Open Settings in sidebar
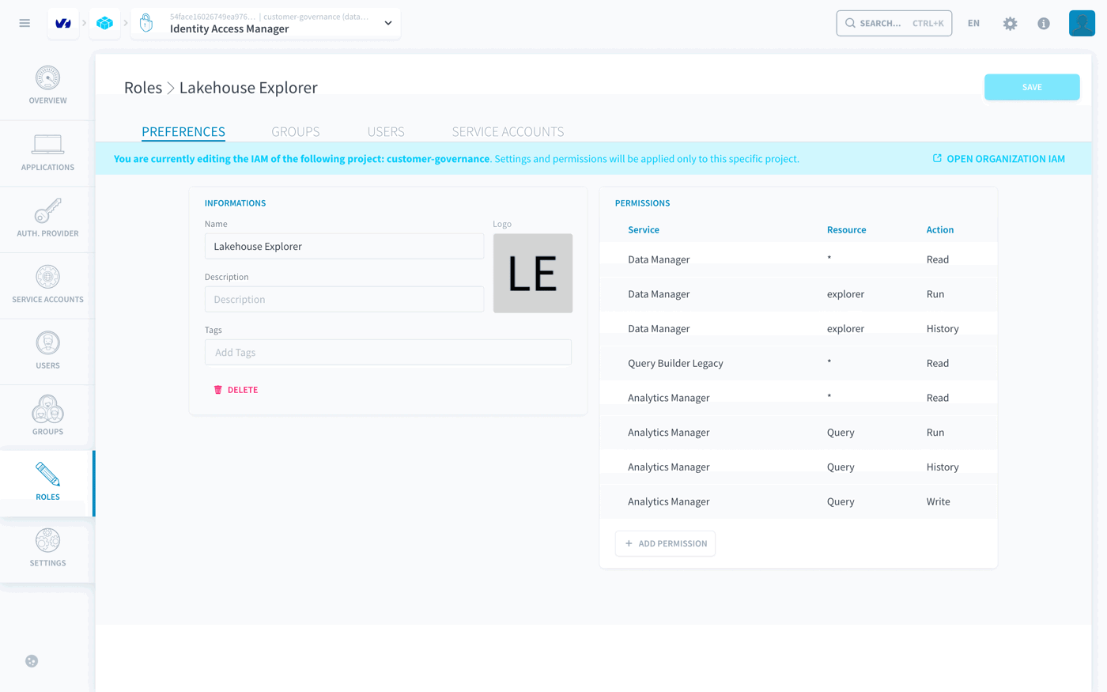 point(47,550)
